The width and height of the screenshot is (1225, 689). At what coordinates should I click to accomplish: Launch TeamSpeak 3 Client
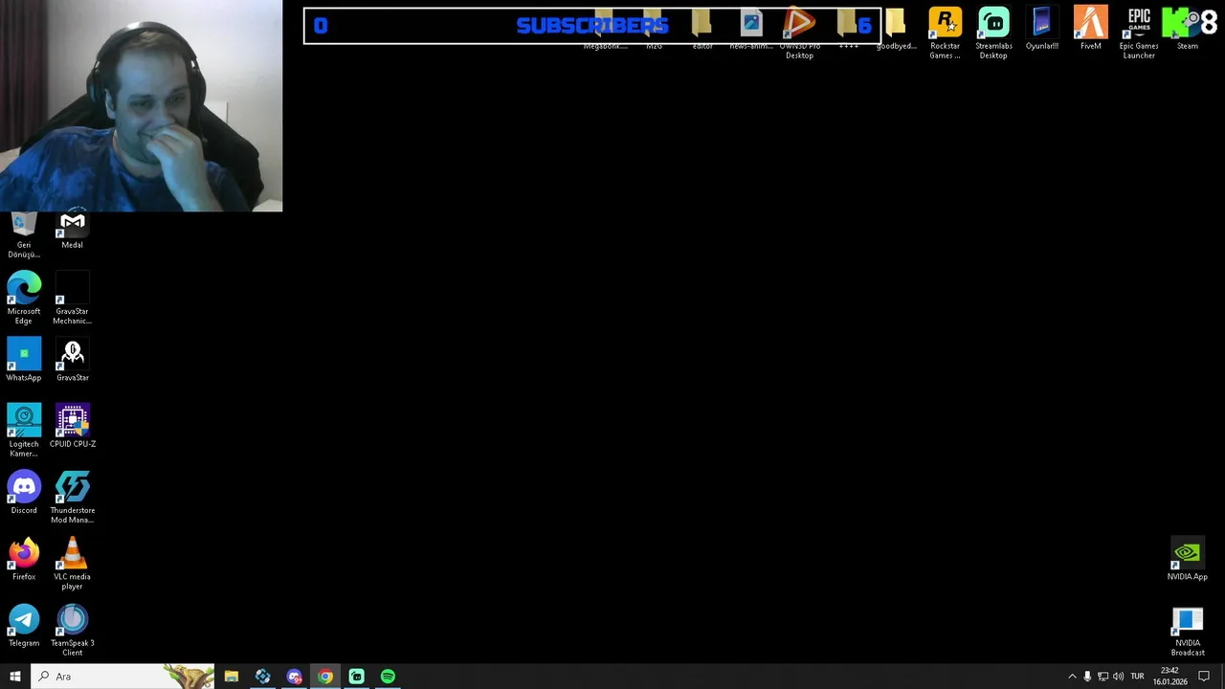pos(72,630)
